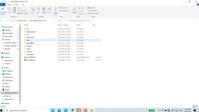Open Dropbox in navigation pane
The image size is (199, 112).
7,53
